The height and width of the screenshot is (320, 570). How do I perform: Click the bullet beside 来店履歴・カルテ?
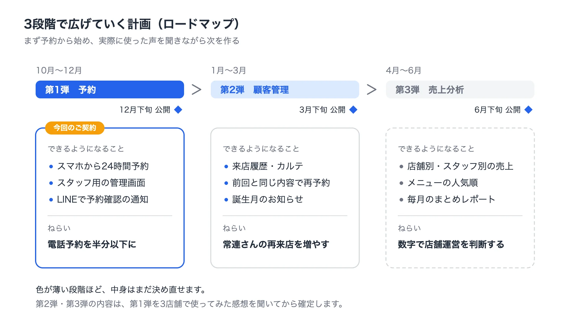[x=226, y=167]
